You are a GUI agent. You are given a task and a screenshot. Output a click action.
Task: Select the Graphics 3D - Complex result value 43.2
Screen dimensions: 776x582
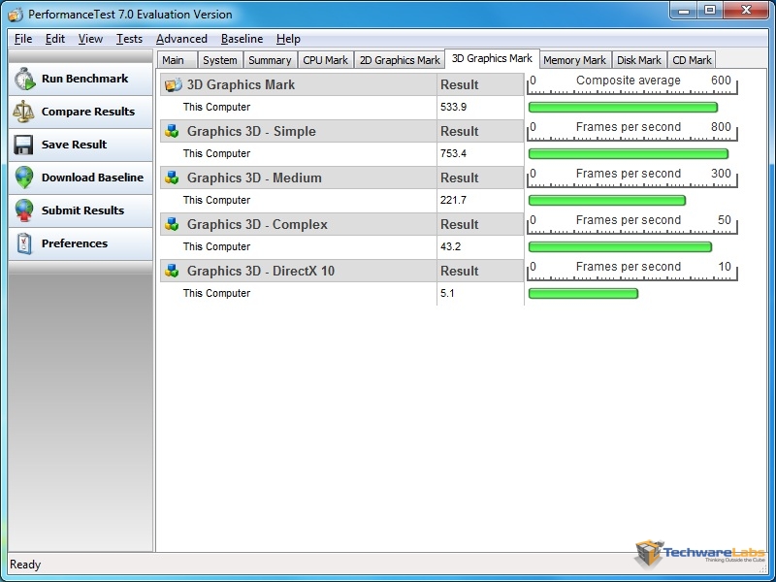tap(452, 247)
